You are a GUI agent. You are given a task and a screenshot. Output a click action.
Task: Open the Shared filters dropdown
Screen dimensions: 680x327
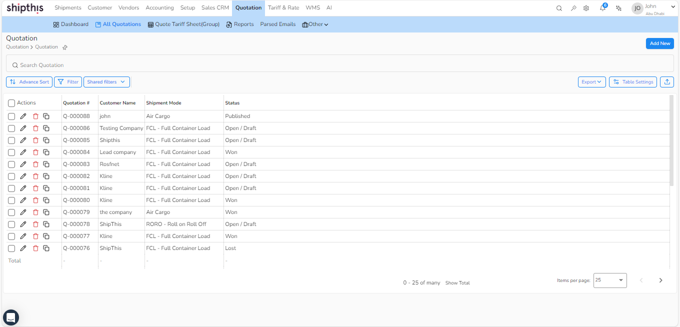(x=106, y=81)
